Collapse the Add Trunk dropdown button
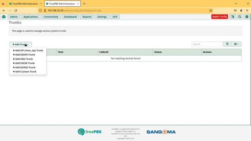The height and width of the screenshot is (141, 251). click(x=20, y=44)
